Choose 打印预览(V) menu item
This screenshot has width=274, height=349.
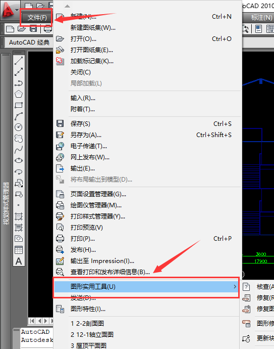[147, 228]
